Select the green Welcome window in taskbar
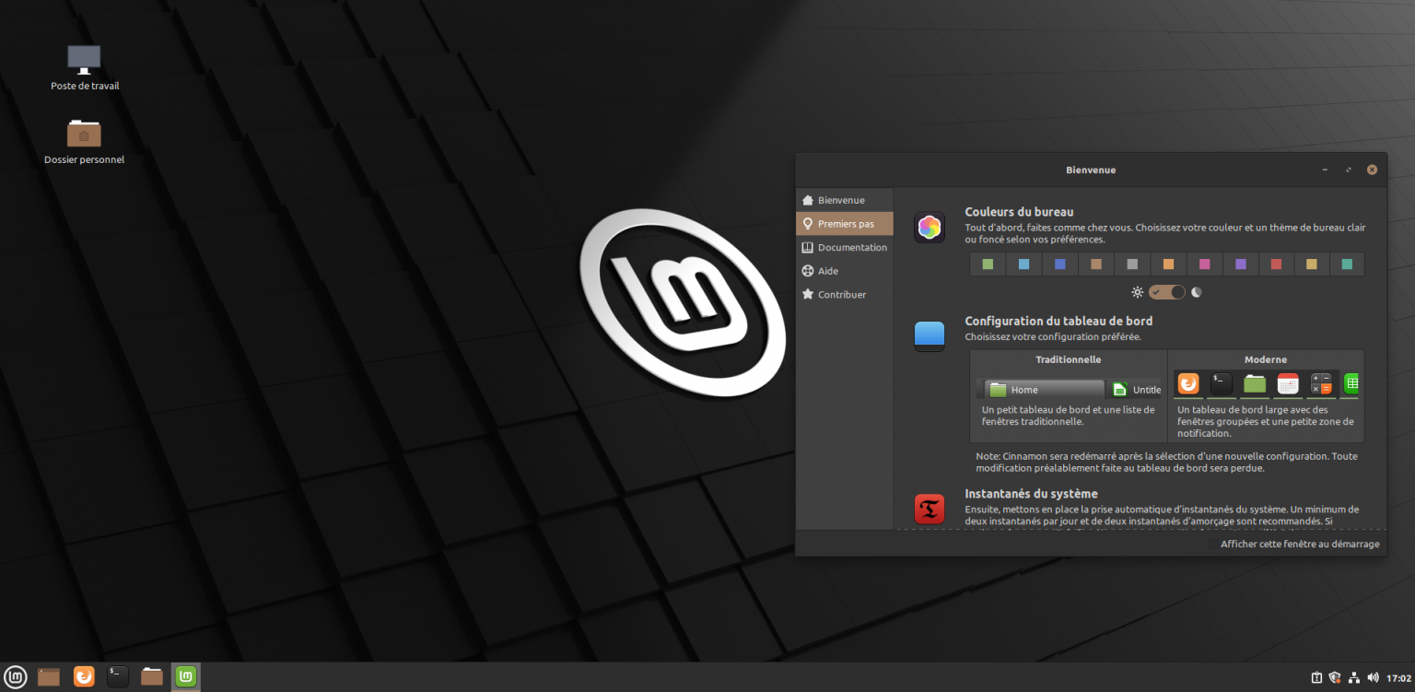1415x692 pixels. (186, 677)
